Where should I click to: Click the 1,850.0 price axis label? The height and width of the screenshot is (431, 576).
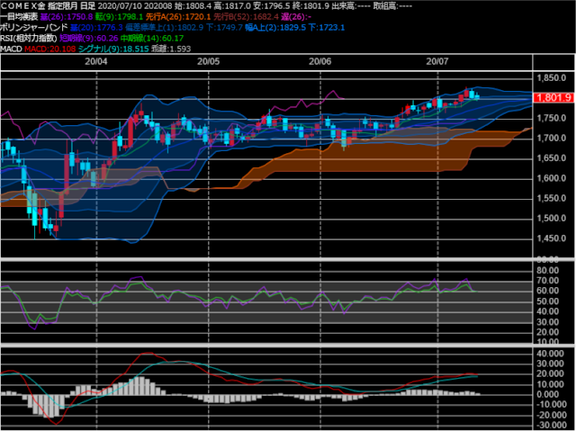[552, 77]
